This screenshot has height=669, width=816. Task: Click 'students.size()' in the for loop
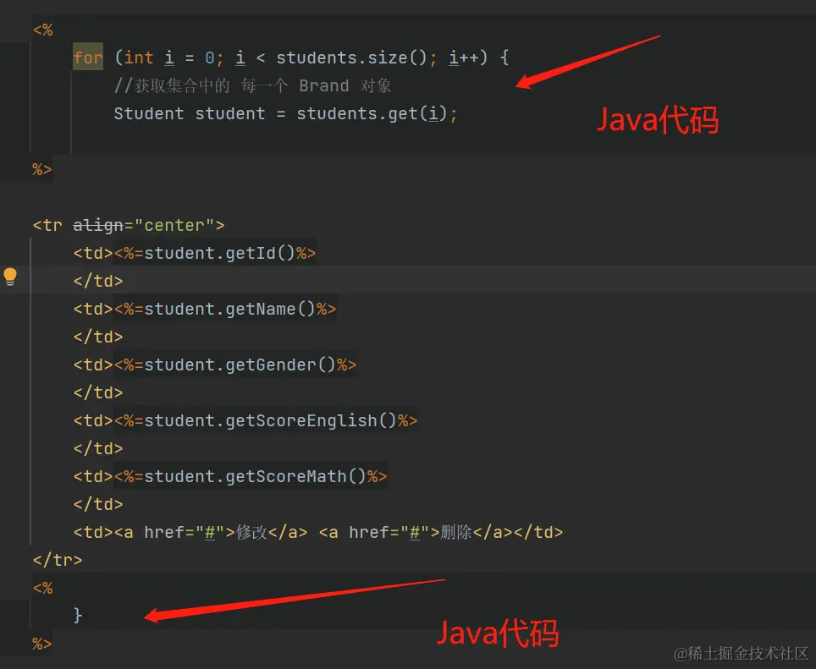point(350,58)
